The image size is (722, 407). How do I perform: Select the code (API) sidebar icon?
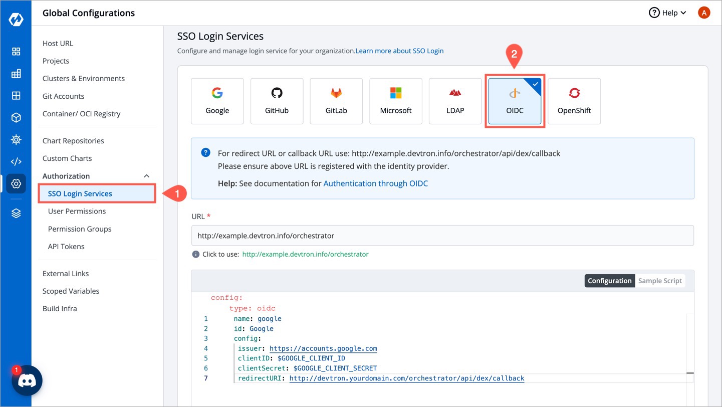click(16, 161)
